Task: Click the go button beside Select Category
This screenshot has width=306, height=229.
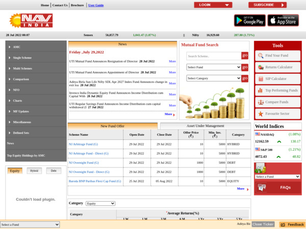Action: point(245,78)
